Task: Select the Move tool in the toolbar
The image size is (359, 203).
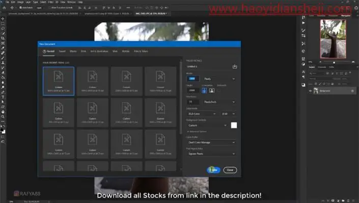Action: coord(3,18)
